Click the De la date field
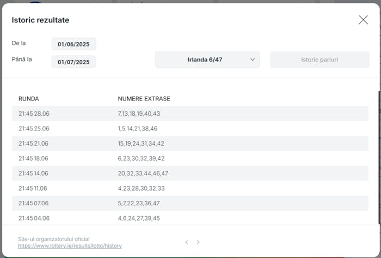Viewport: 381px width, 258px height. [73, 44]
